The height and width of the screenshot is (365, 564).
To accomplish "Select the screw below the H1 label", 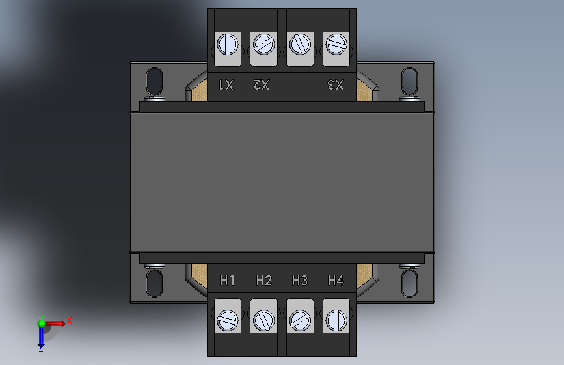I will tap(227, 320).
